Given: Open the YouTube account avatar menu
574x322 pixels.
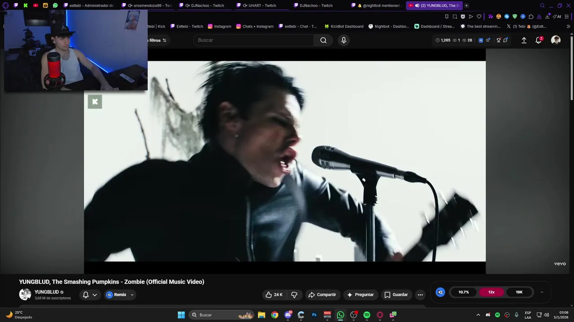Looking at the screenshot, I should [x=556, y=40].
